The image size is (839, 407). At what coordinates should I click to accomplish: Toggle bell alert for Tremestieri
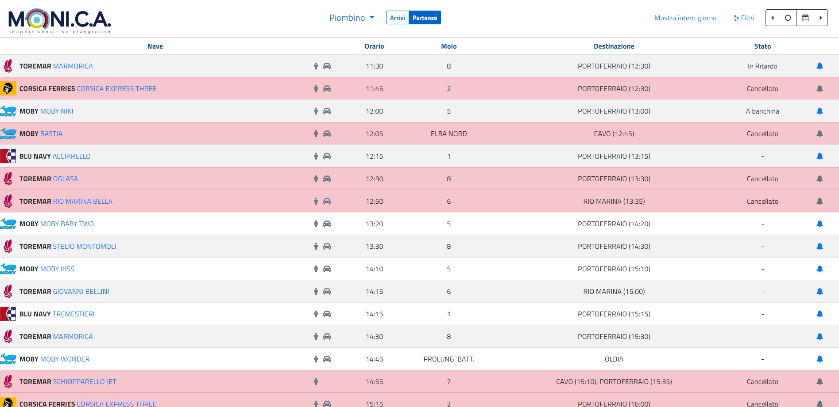click(820, 314)
